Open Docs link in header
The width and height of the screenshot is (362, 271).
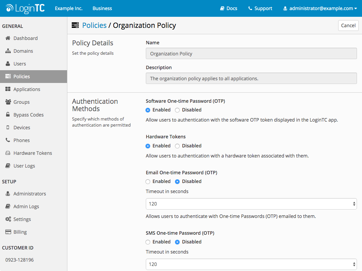coord(229,8)
